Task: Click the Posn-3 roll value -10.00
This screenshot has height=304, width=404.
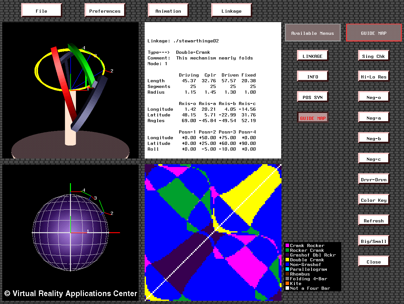Action: 227,149
